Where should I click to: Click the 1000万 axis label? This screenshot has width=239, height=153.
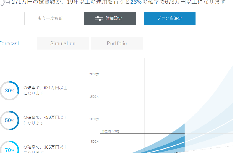pos(94,119)
